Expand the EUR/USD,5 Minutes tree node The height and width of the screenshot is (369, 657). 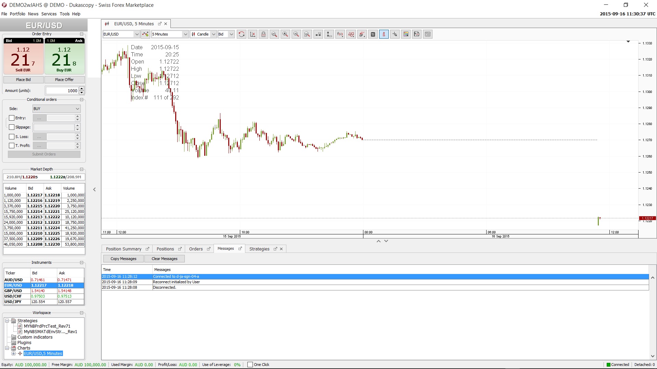pyautogui.click(x=14, y=354)
